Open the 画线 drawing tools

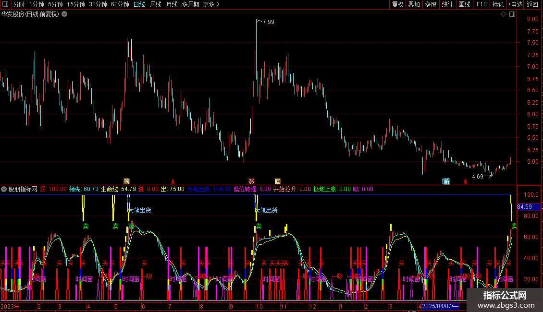(464, 5)
